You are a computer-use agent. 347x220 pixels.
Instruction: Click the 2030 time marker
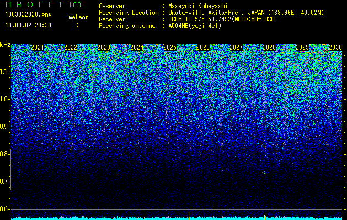click(335, 47)
